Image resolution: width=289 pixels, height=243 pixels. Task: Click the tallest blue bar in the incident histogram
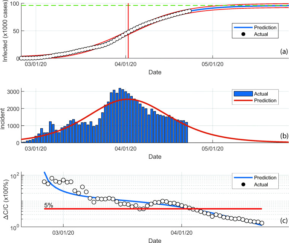click(120, 115)
